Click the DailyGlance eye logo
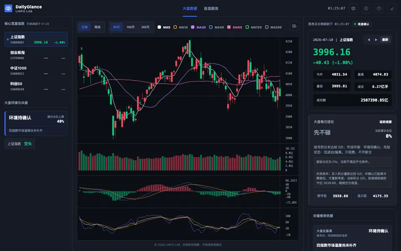 8,8
